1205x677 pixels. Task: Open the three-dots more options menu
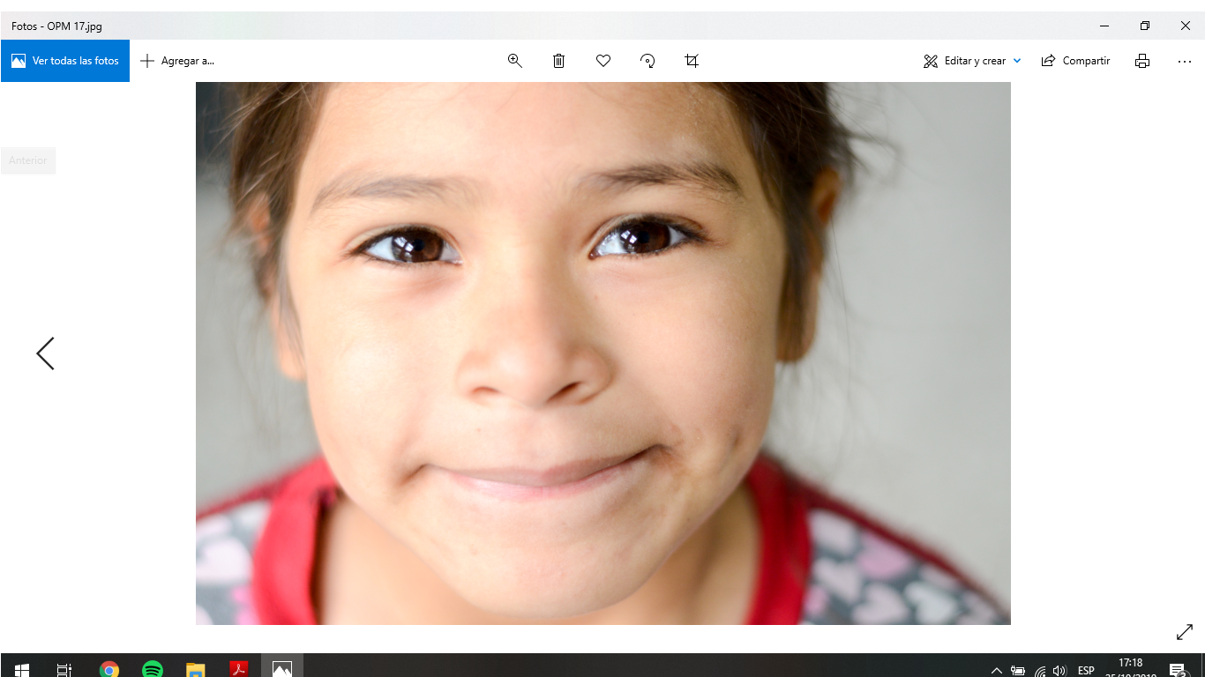tap(1184, 61)
